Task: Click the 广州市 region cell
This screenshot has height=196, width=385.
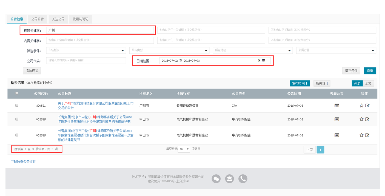Action: tap(144, 106)
